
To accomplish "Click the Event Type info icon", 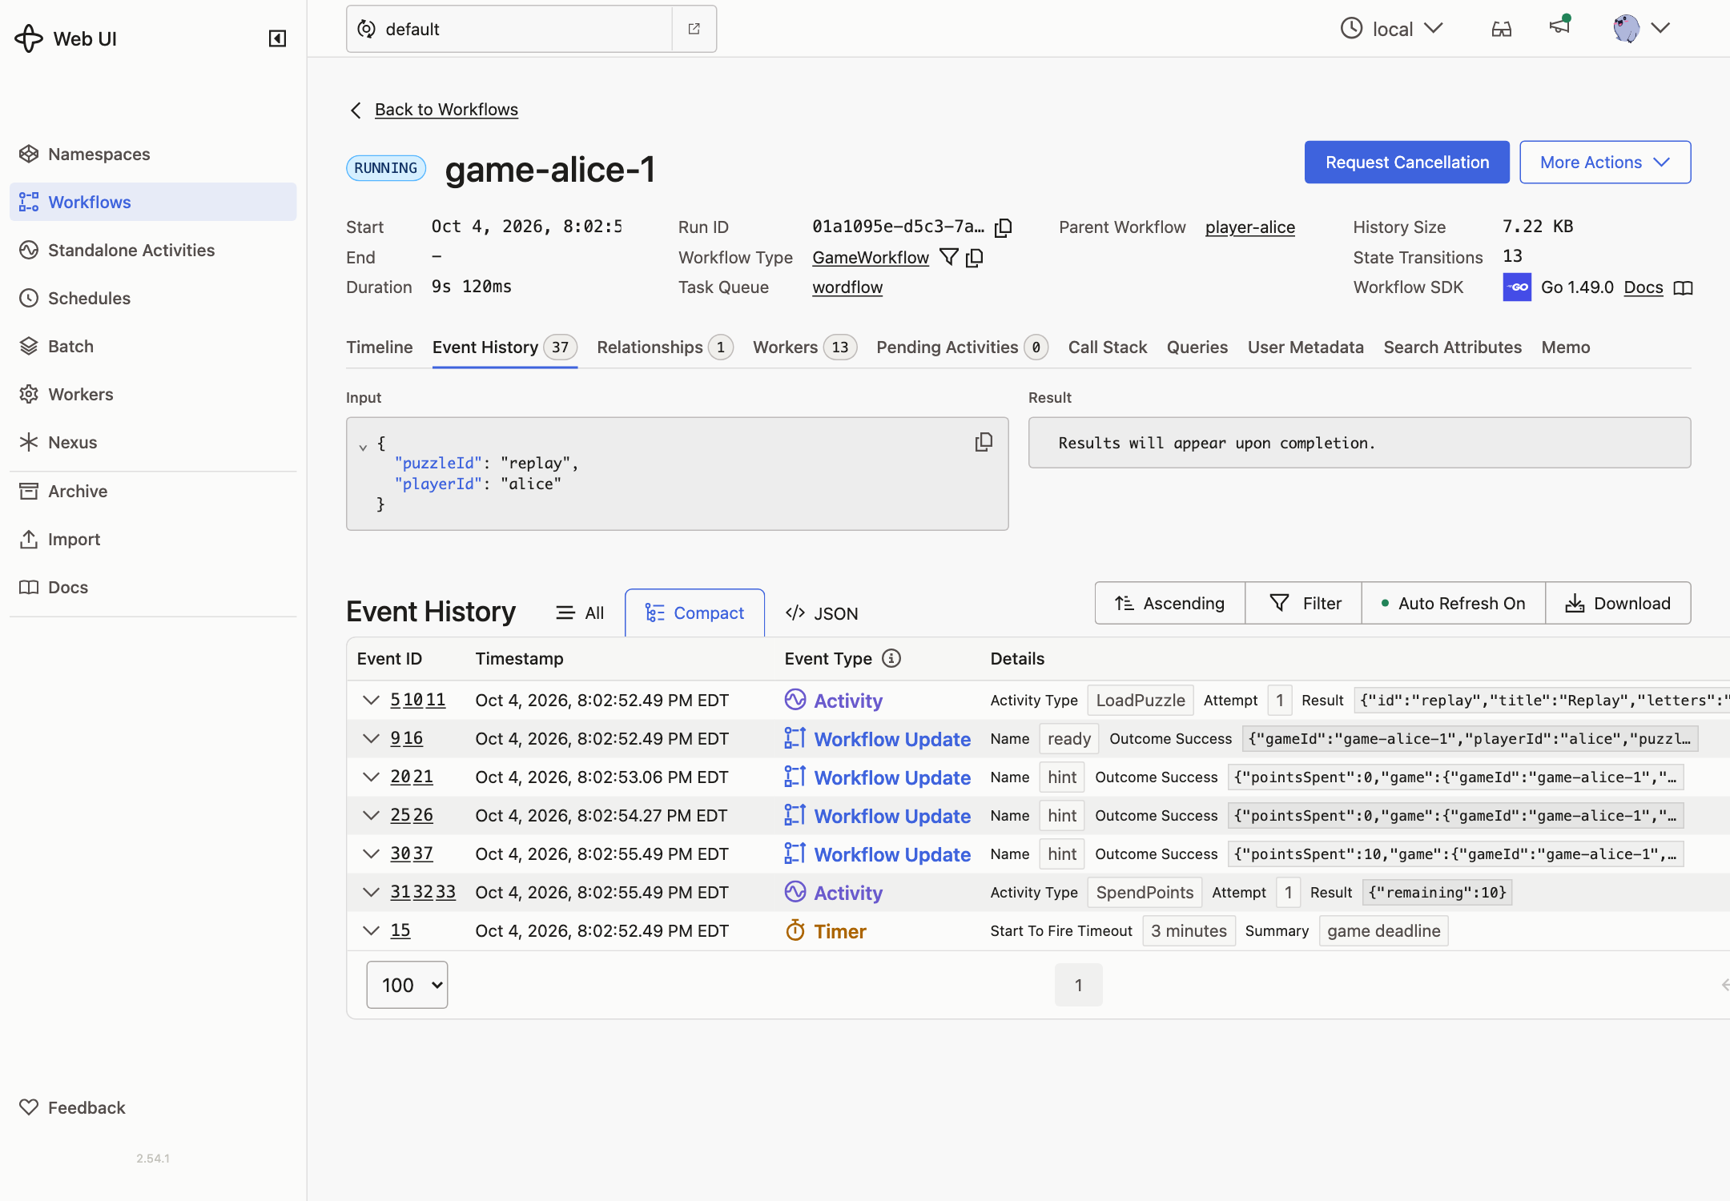I will point(891,658).
